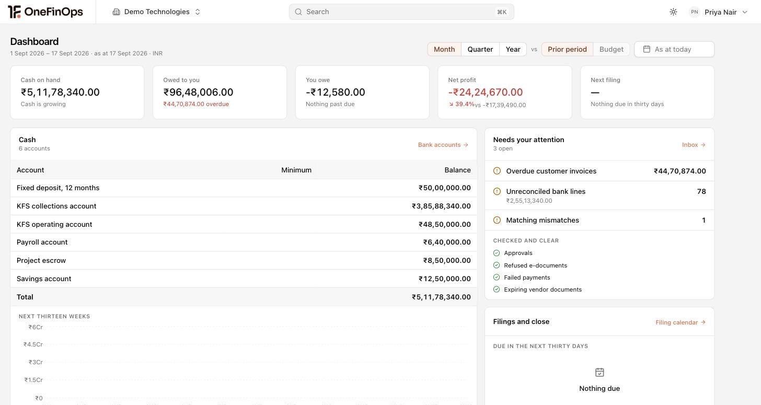Select the Payroll account row
This screenshot has height=405, width=761.
(x=244, y=242)
